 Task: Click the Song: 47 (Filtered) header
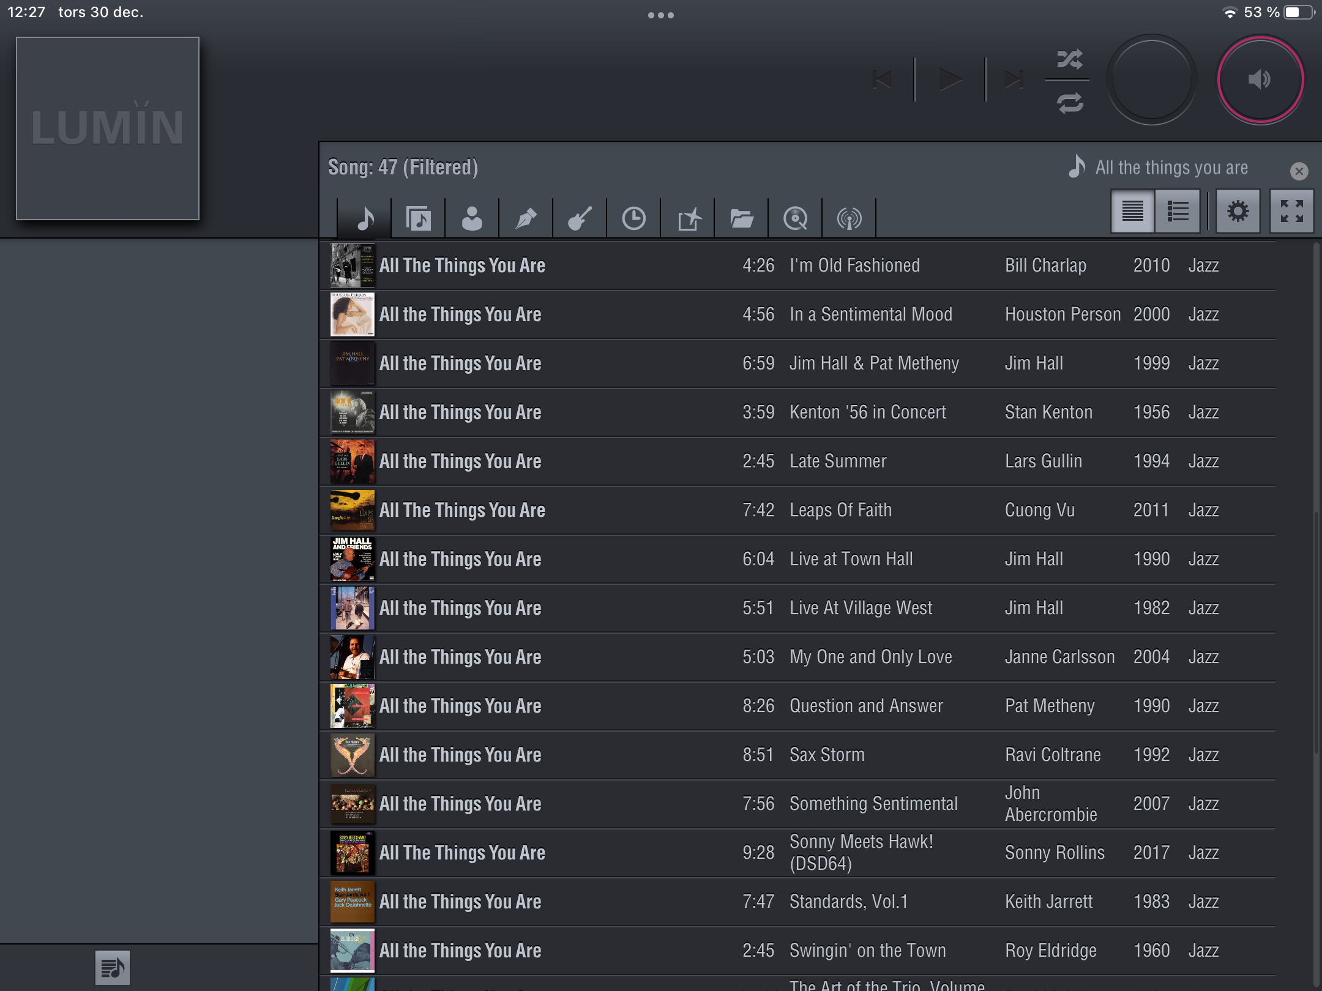[x=403, y=167]
